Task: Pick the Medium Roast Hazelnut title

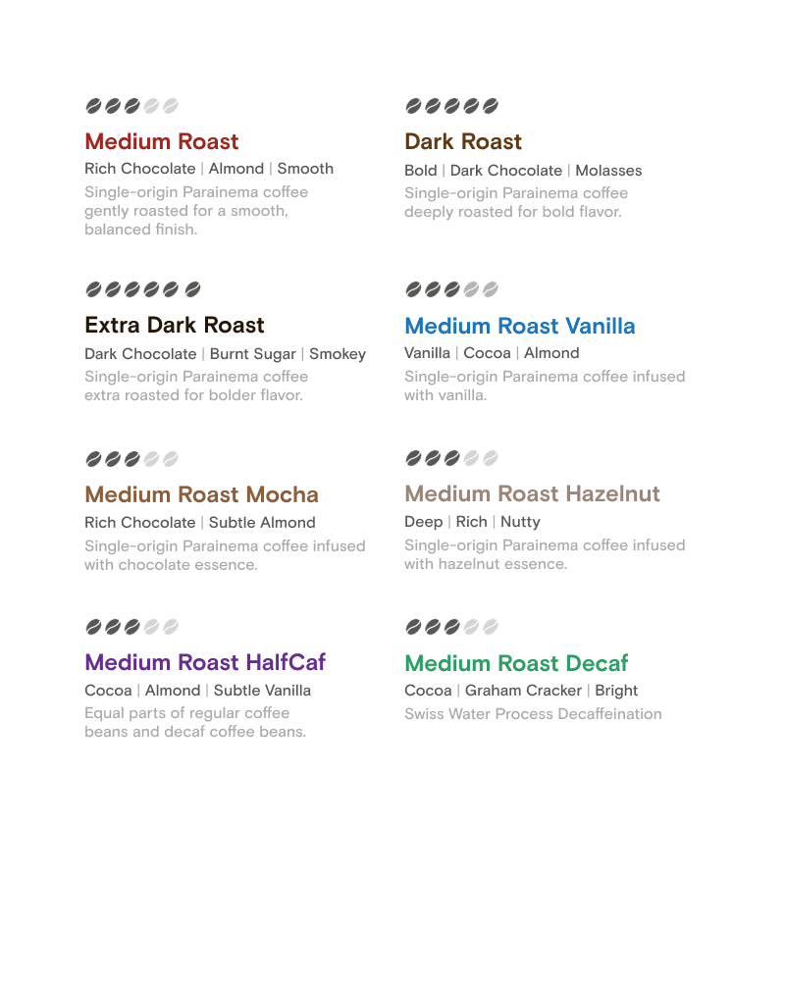Action: [x=533, y=493]
